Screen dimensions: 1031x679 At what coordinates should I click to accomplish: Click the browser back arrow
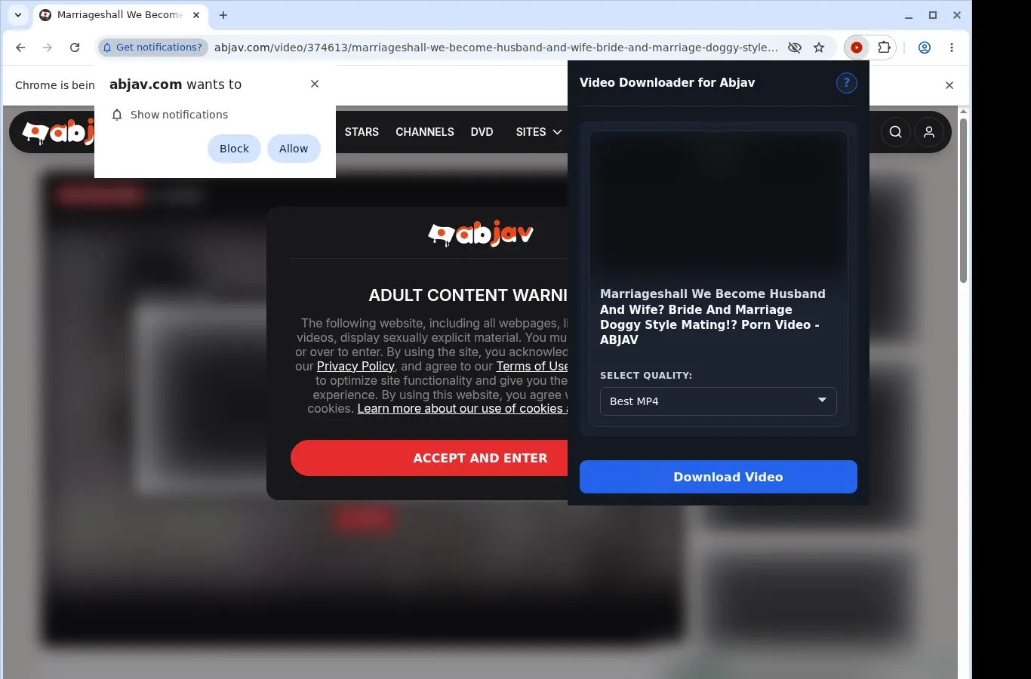[x=20, y=48]
